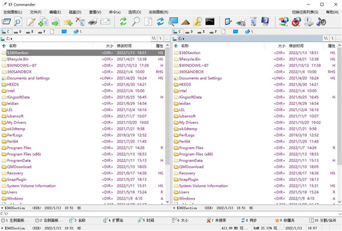Click the green refresh arrows icon
The image size is (342, 231).
(x=123, y=22)
